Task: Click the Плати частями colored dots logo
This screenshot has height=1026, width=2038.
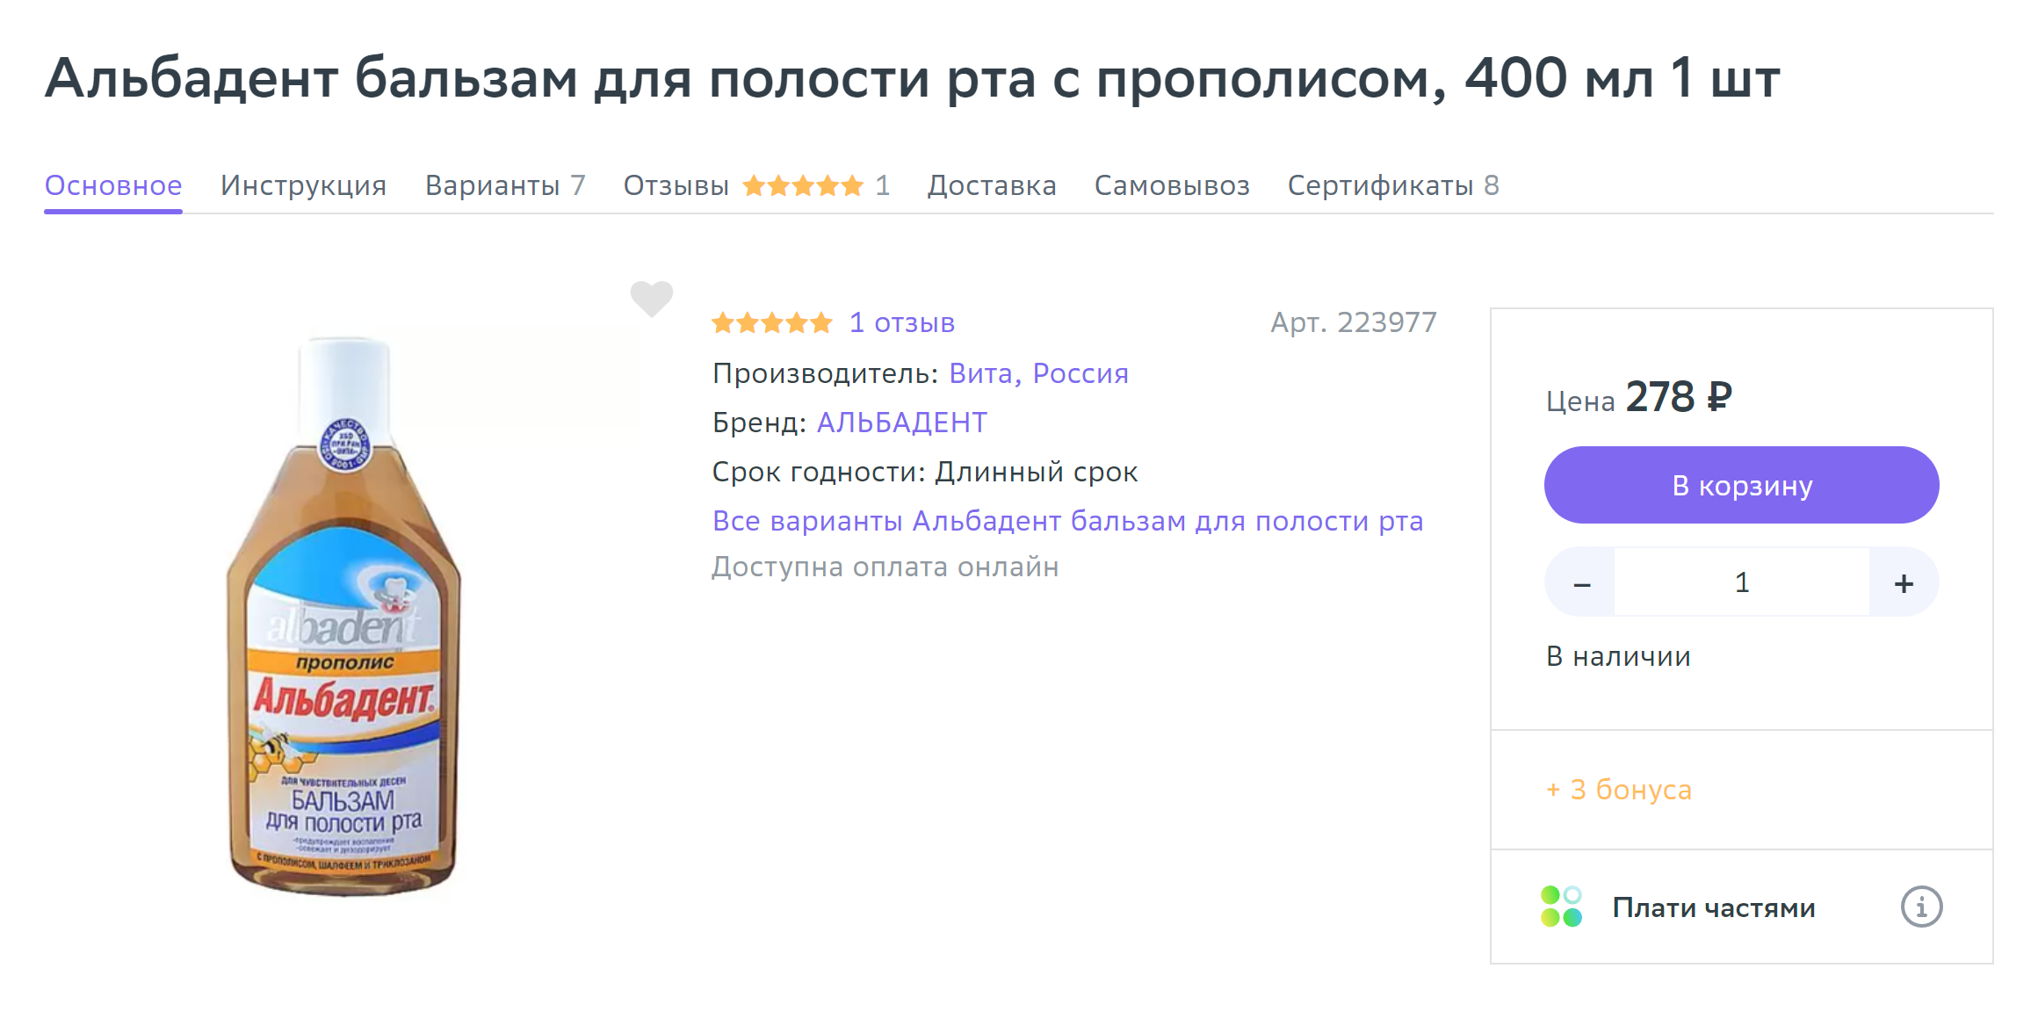Action: click(x=1561, y=907)
